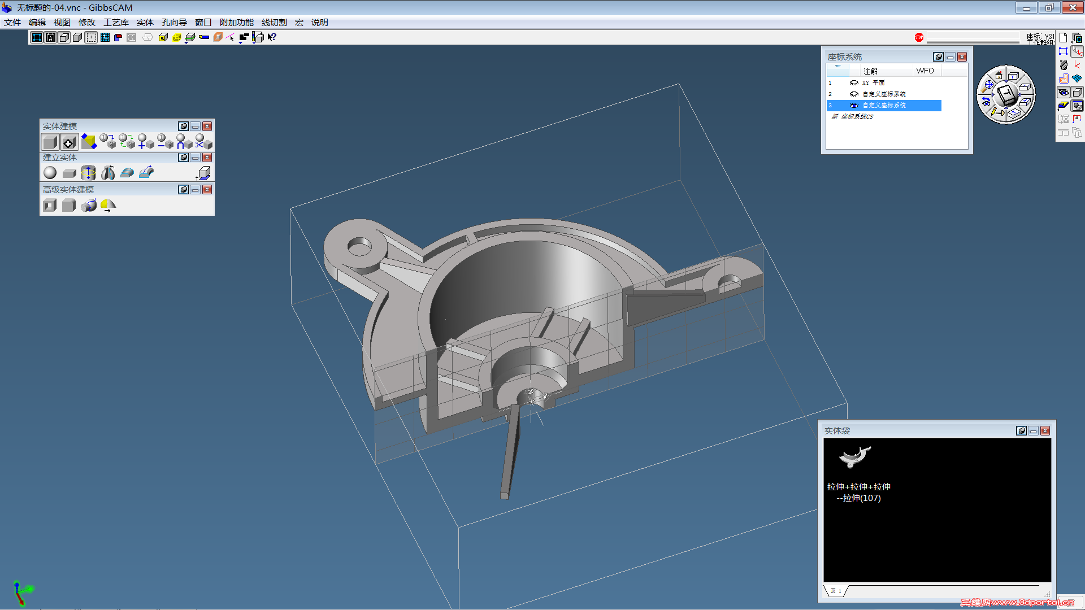Screen dimensions: 1085x610
Task: Select the revolve solid tool in 建立实体
Action: click(108, 173)
